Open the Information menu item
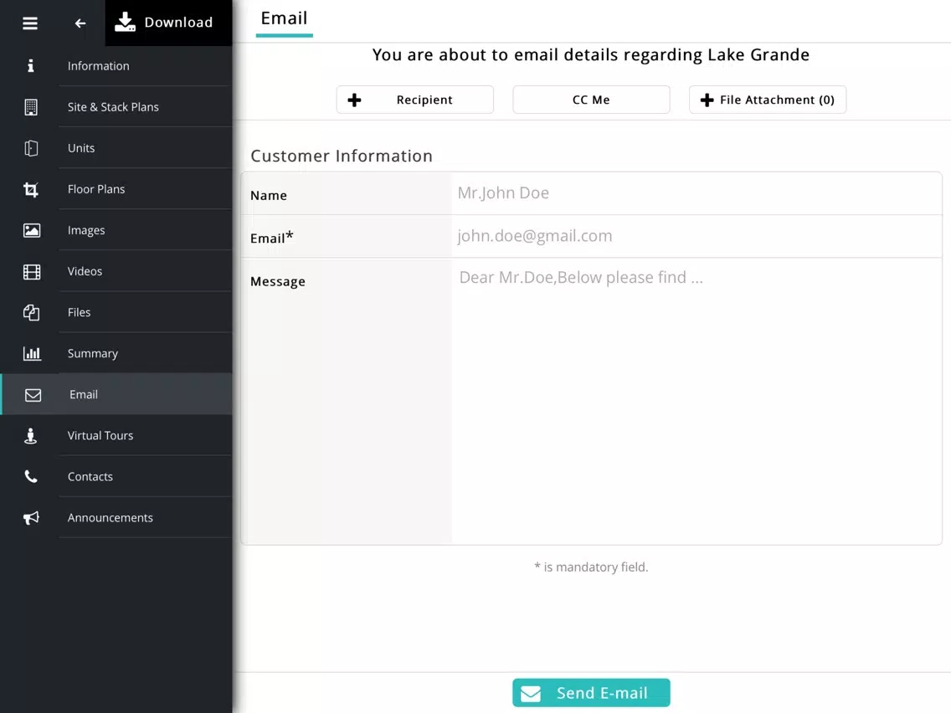 [x=116, y=65]
